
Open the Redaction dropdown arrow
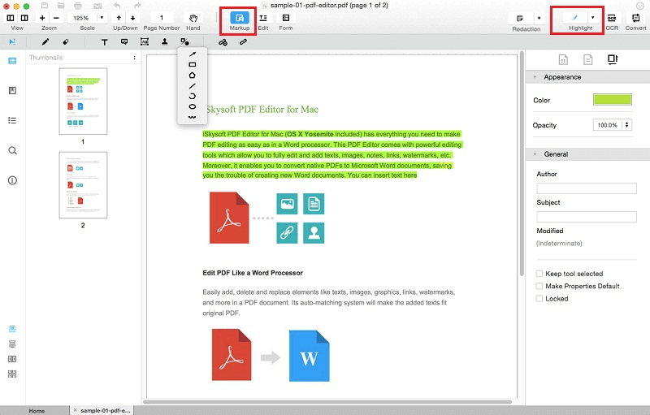click(x=539, y=18)
